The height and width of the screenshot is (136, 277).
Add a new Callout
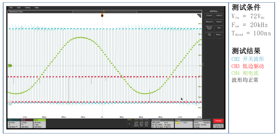tap(219, 15)
